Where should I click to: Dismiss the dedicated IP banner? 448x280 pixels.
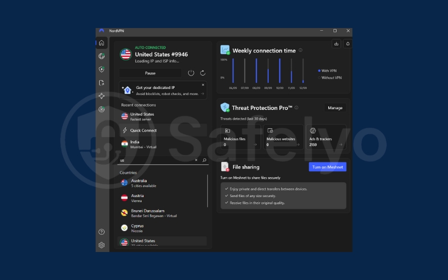tap(203, 85)
